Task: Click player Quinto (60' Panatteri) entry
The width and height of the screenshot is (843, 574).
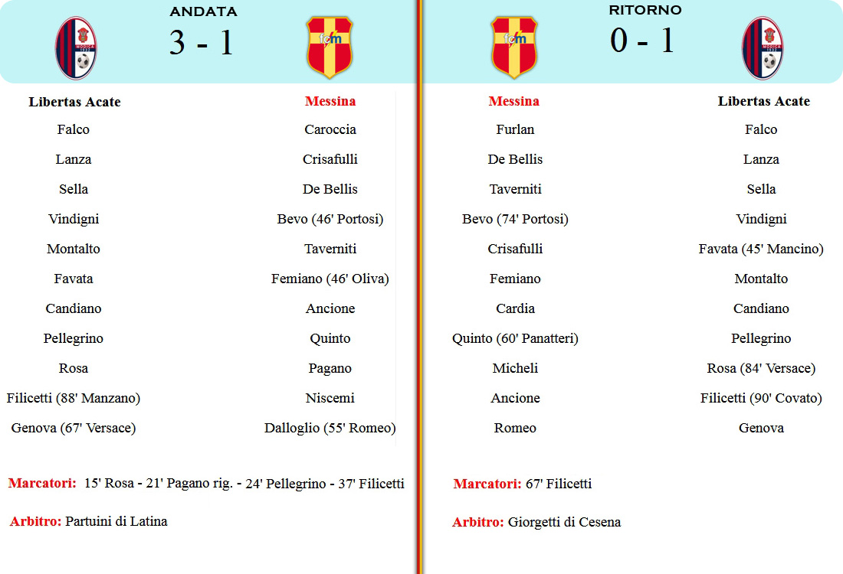Action: (x=515, y=338)
